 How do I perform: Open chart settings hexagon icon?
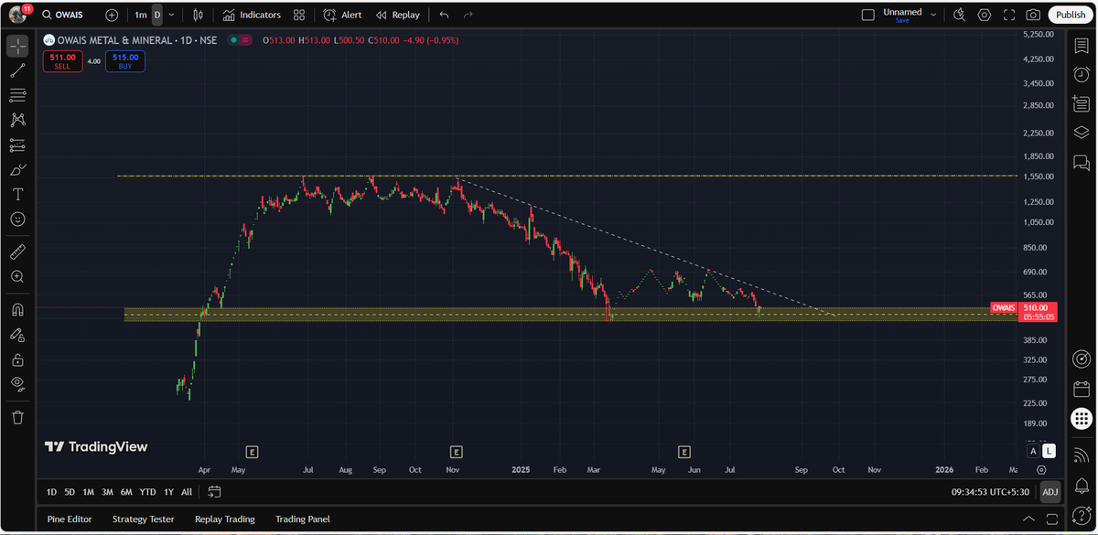coord(985,15)
